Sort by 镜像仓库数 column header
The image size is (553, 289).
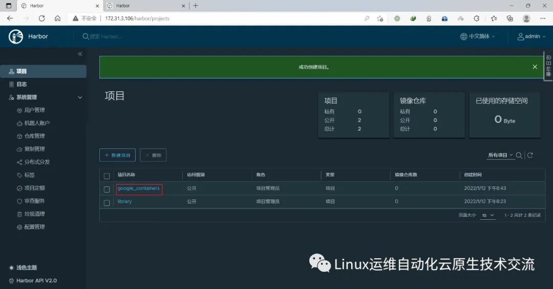(406, 175)
